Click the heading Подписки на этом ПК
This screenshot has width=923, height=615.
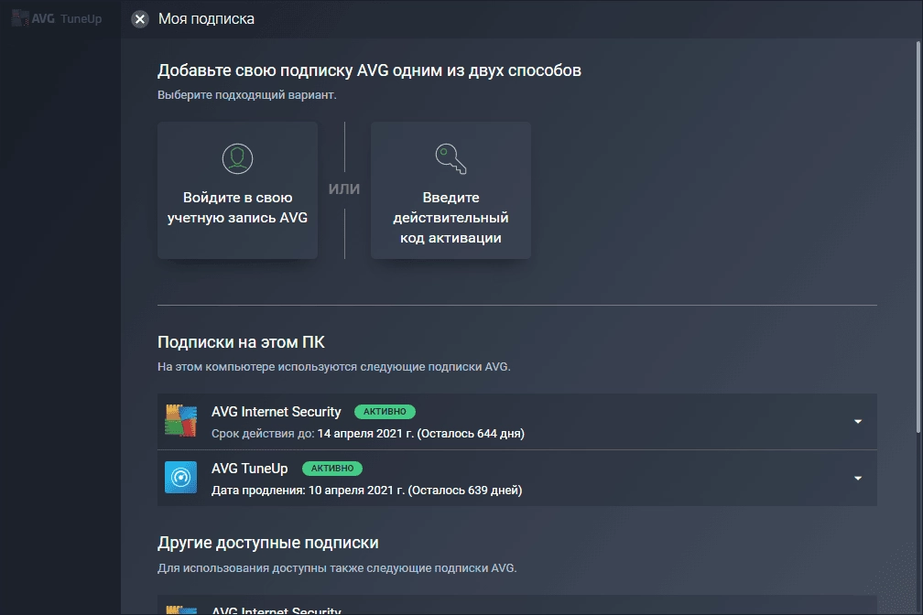pos(241,342)
